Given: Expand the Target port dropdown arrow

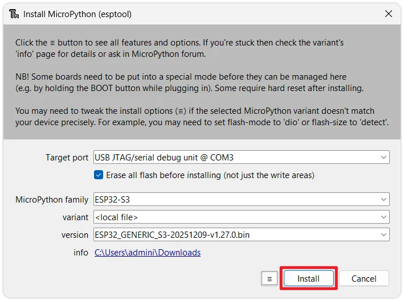Looking at the screenshot, I should click(x=384, y=158).
